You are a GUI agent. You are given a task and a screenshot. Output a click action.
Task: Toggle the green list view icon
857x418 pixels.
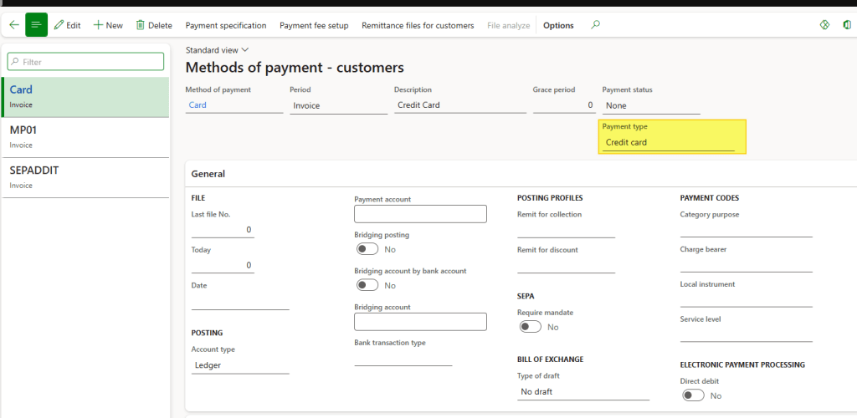point(37,25)
